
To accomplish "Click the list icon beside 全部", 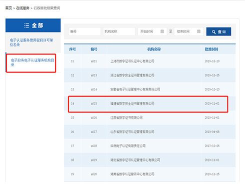I will [x=26, y=25].
